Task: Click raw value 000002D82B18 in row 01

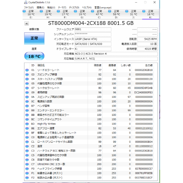Action: (x=144, y=70)
